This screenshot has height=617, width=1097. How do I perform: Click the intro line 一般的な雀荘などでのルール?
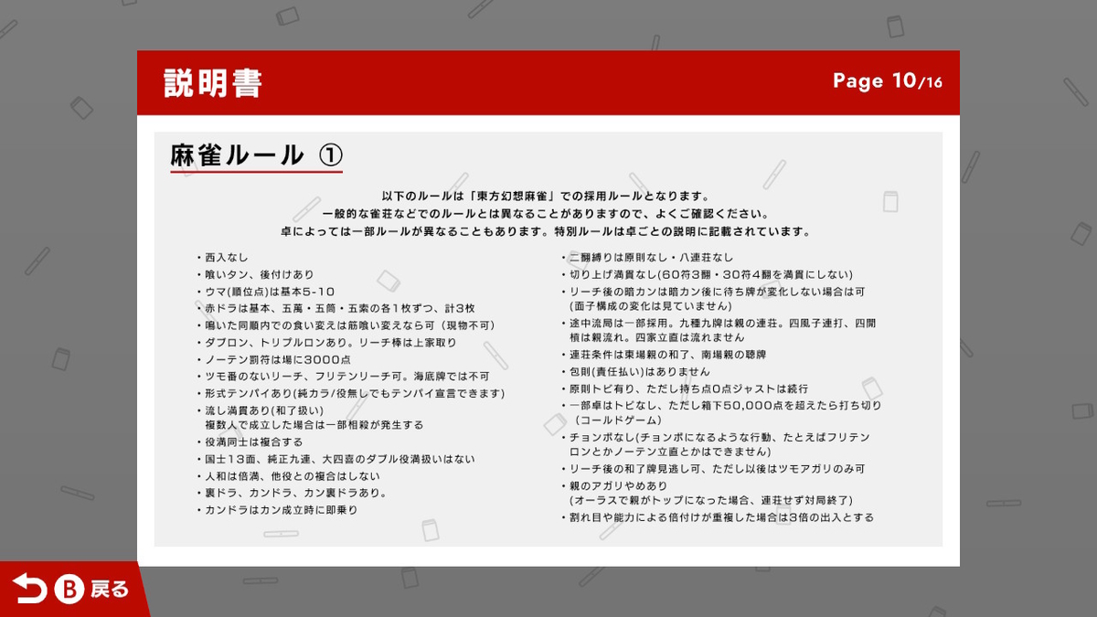pyautogui.click(x=546, y=213)
